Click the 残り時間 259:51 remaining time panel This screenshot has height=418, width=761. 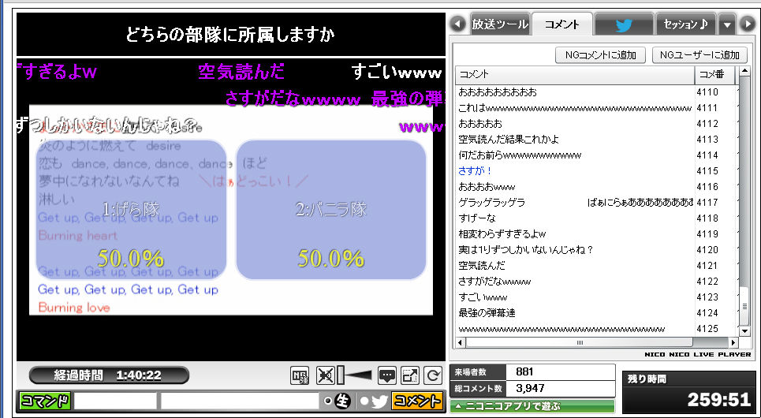click(688, 392)
